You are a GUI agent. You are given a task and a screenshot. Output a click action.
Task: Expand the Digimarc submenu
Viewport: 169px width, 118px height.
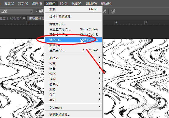[x=73, y=107]
